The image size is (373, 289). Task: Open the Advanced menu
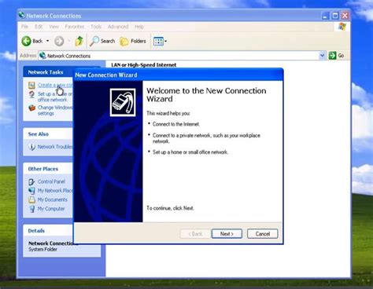click(118, 27)
